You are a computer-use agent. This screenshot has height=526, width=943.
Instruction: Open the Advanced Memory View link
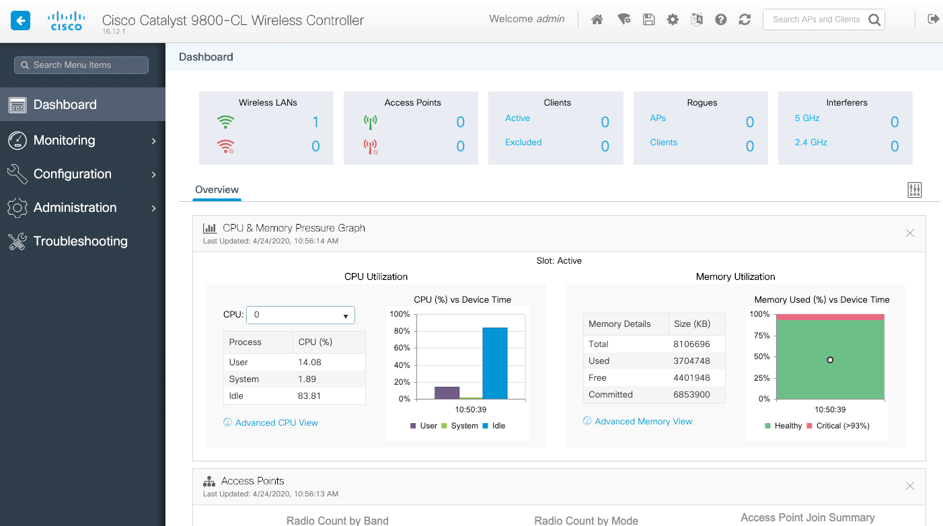(x=643, y=422)
